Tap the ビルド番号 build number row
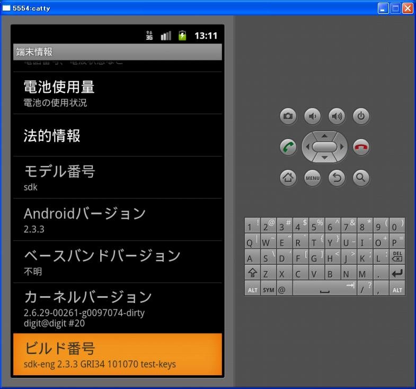This screenshot has height=389, width=416. tap(117, 355)
